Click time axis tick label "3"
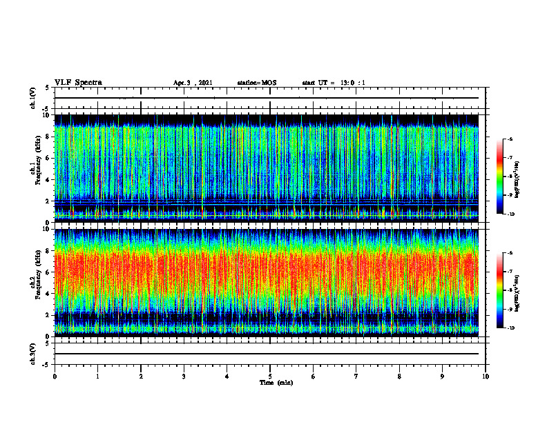 pyautogui.click(x=184, y=376)
